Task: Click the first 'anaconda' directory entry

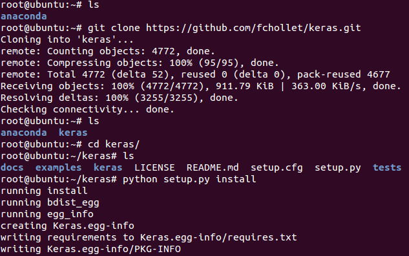Action: click(24, 16)
